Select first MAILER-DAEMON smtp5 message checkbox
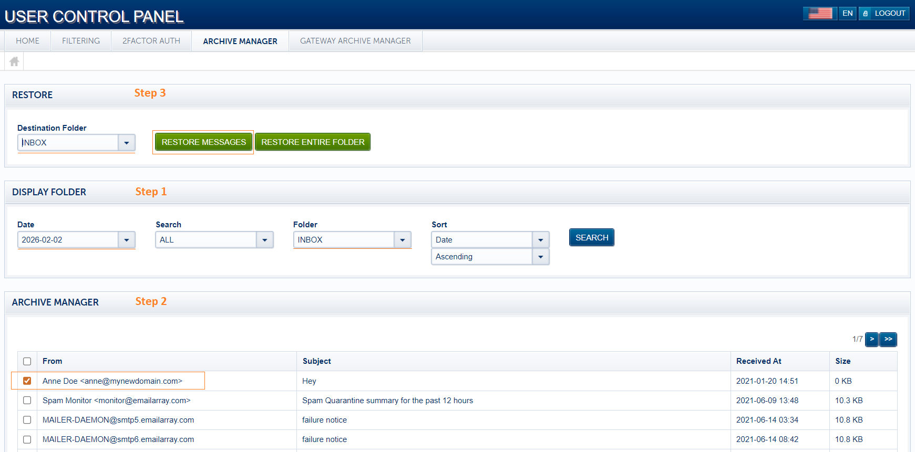This screenshot has height=452, width=915. 27,419
